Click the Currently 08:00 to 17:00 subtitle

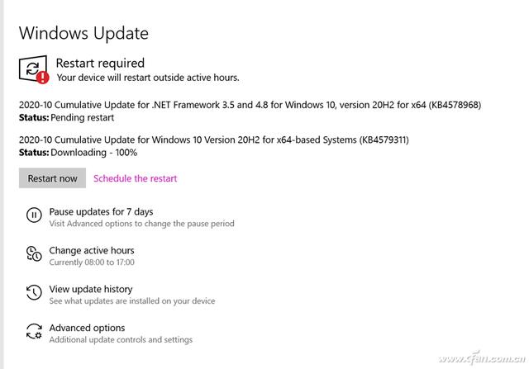tap(92, 263)
